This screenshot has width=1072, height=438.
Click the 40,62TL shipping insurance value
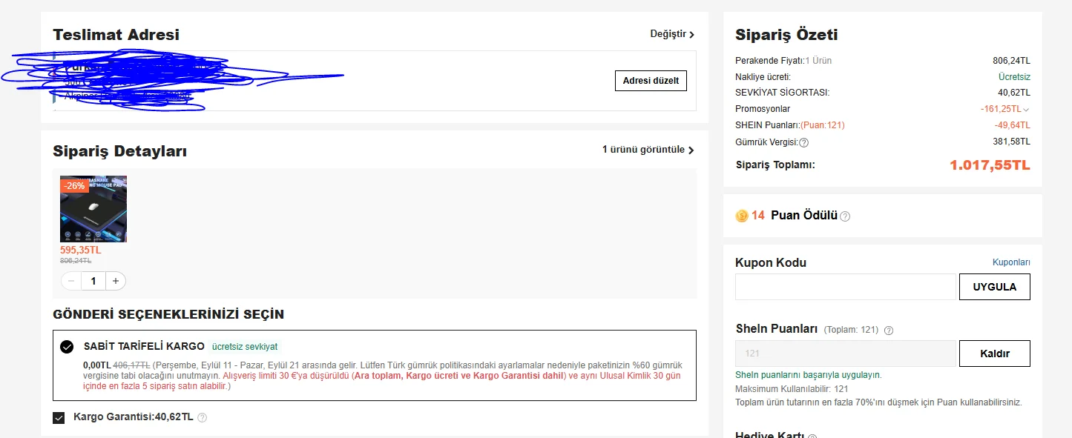(x=1014, y=93)
